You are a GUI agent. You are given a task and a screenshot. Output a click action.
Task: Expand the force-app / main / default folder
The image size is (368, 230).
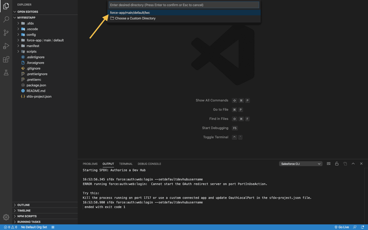[x=45, y=40]
